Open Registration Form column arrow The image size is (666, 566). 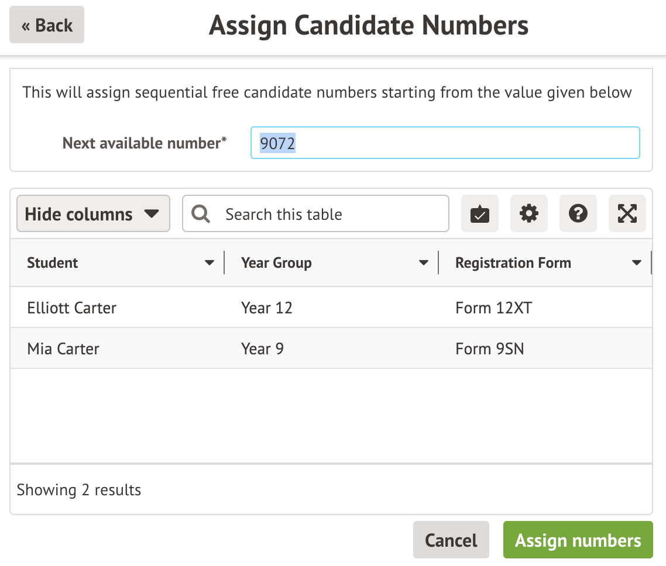tap(637, 263)
